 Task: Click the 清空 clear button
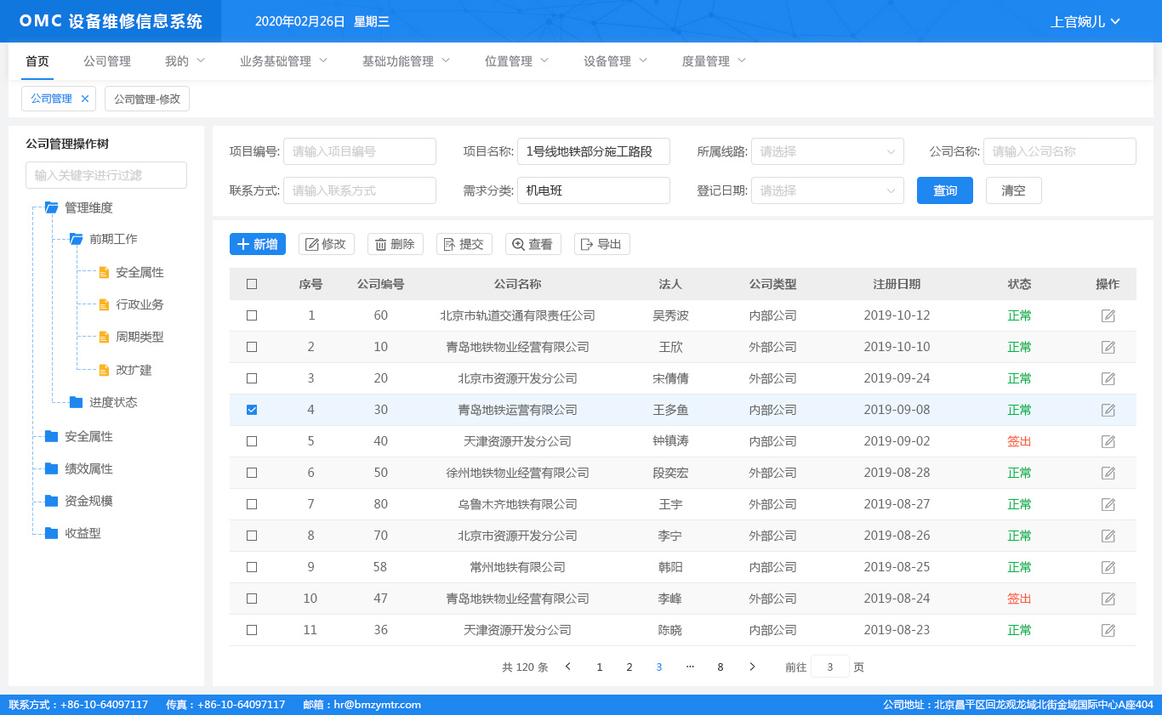tap(1014, 190)
